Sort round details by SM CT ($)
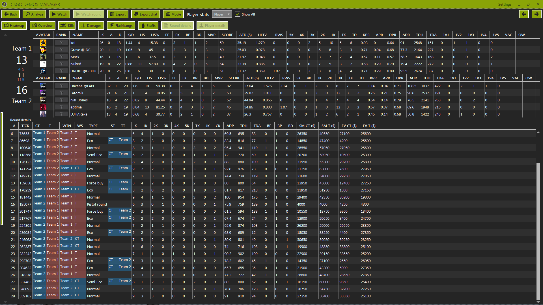 coord(307,126)
